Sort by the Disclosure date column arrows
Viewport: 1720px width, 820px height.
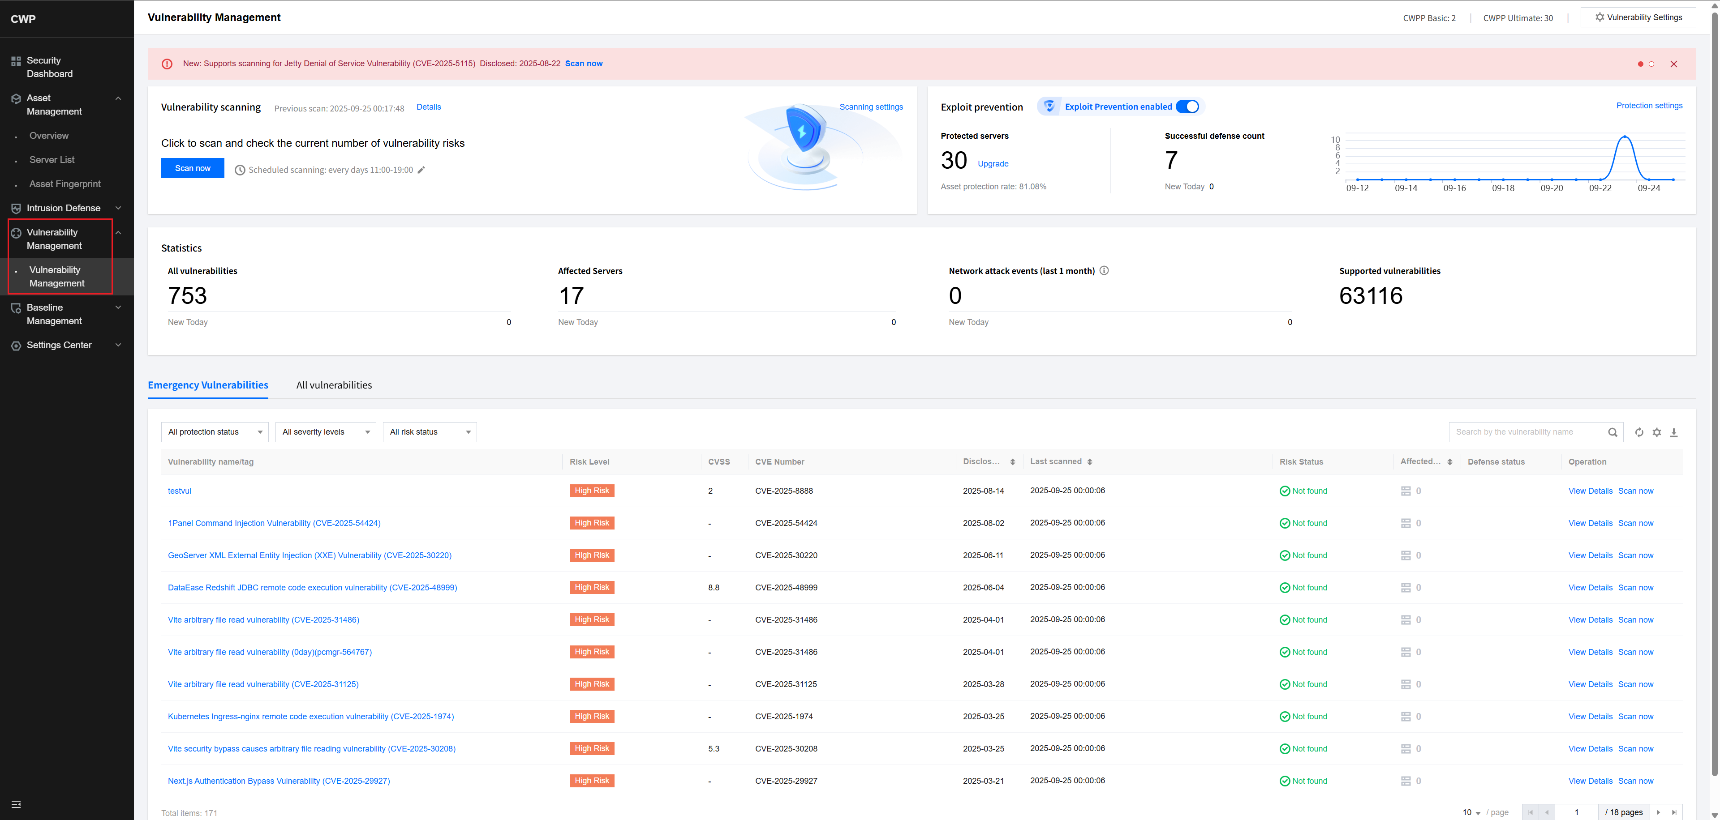pos(1012,462)
